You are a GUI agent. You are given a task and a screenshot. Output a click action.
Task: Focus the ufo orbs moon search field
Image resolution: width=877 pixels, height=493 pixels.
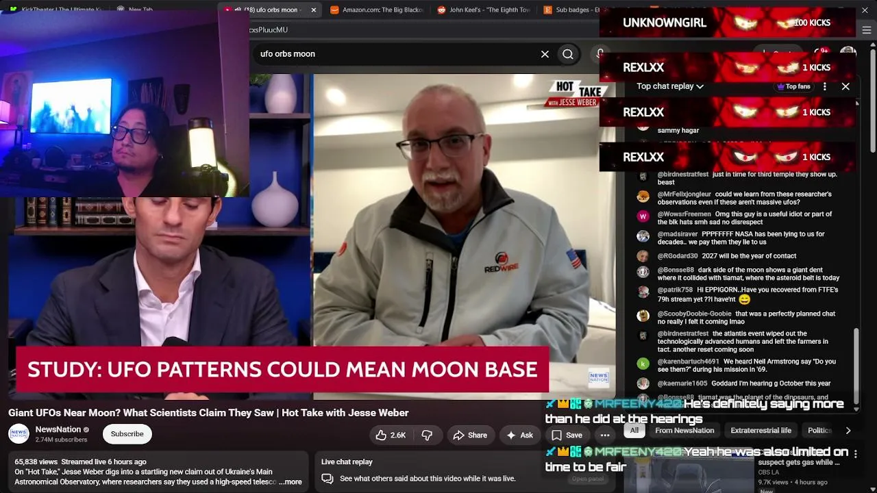[x=397, y=54]
